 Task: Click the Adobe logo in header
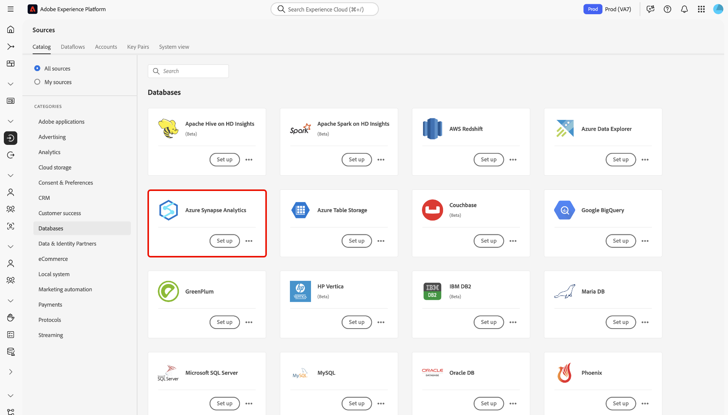pyautogui.click(x=33, y=9)
